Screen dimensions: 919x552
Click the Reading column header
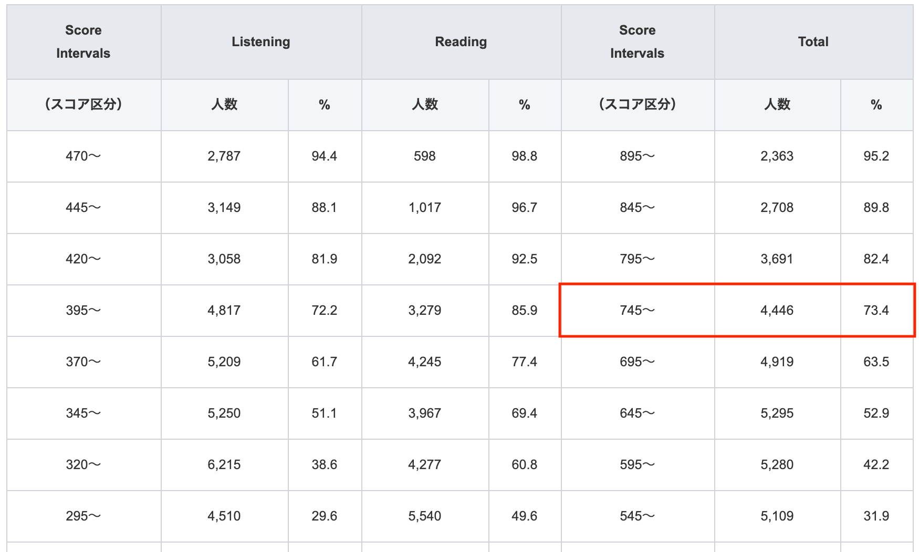[461, 42]
